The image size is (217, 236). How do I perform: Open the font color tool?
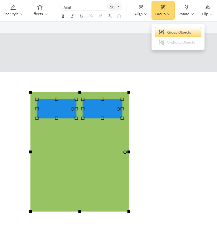[x=110, y=16]
